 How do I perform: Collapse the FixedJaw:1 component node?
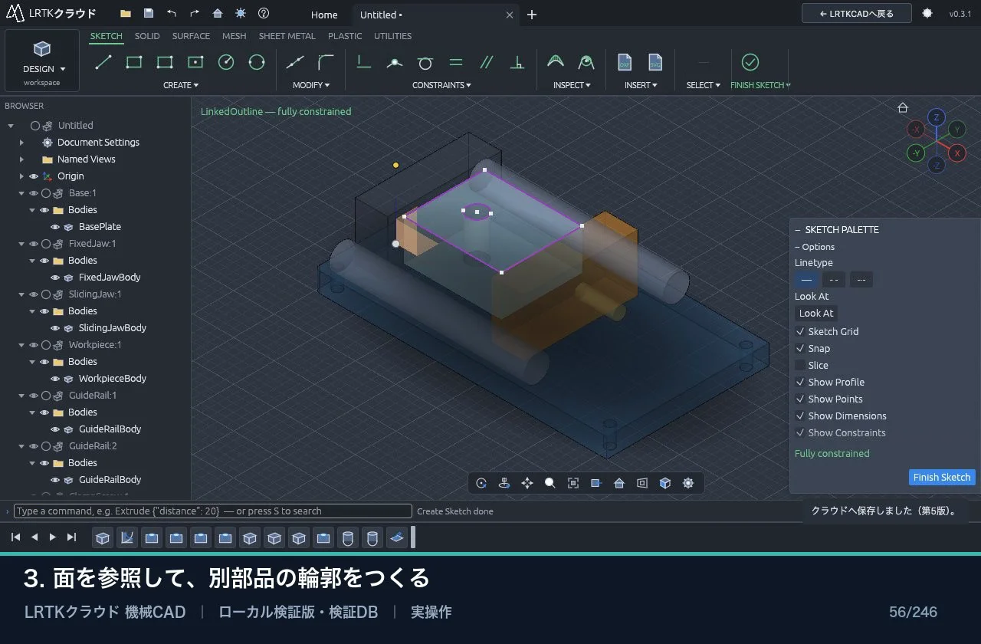click(x=21, y=244)
